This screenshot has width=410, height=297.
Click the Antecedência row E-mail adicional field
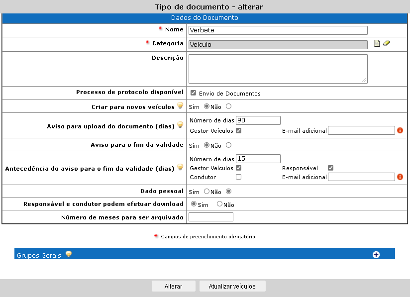coord(361,177)
